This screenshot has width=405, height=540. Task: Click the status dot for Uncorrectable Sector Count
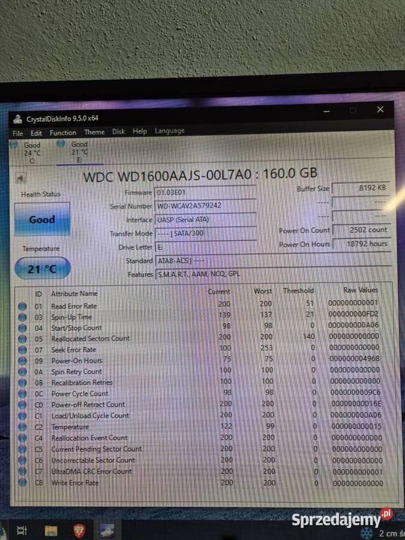pos(22,460)
